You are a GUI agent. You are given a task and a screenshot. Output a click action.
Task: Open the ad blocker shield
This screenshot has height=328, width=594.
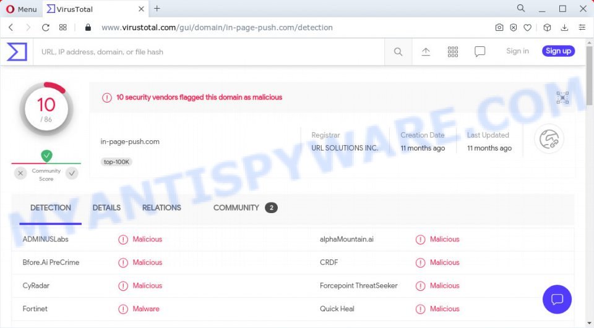[x=514, y=27]
